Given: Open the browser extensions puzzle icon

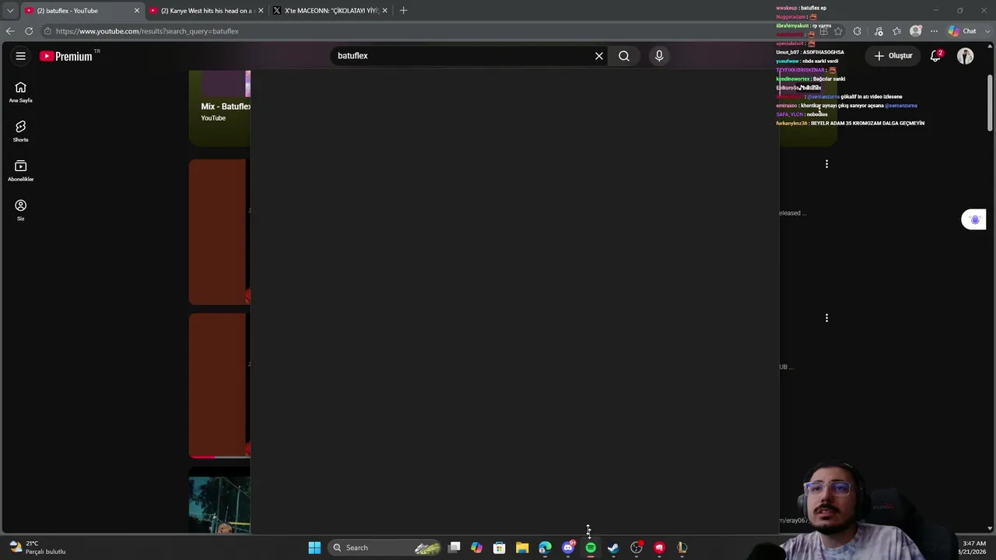Looking at the screenshot, I should pyautogui.click(x=857, y=31).
